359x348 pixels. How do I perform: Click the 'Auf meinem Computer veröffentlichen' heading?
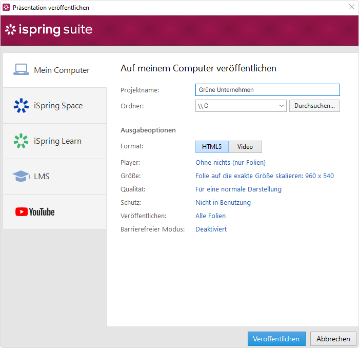point(198,68)
